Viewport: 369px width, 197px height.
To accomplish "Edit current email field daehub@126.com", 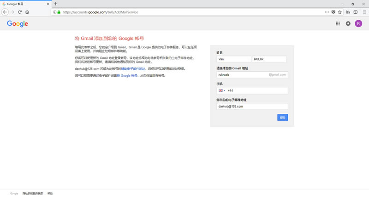I will [252, 107].
